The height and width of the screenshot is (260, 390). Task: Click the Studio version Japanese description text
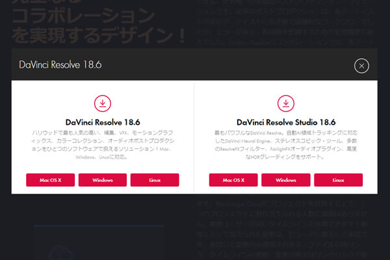[286, 144]
